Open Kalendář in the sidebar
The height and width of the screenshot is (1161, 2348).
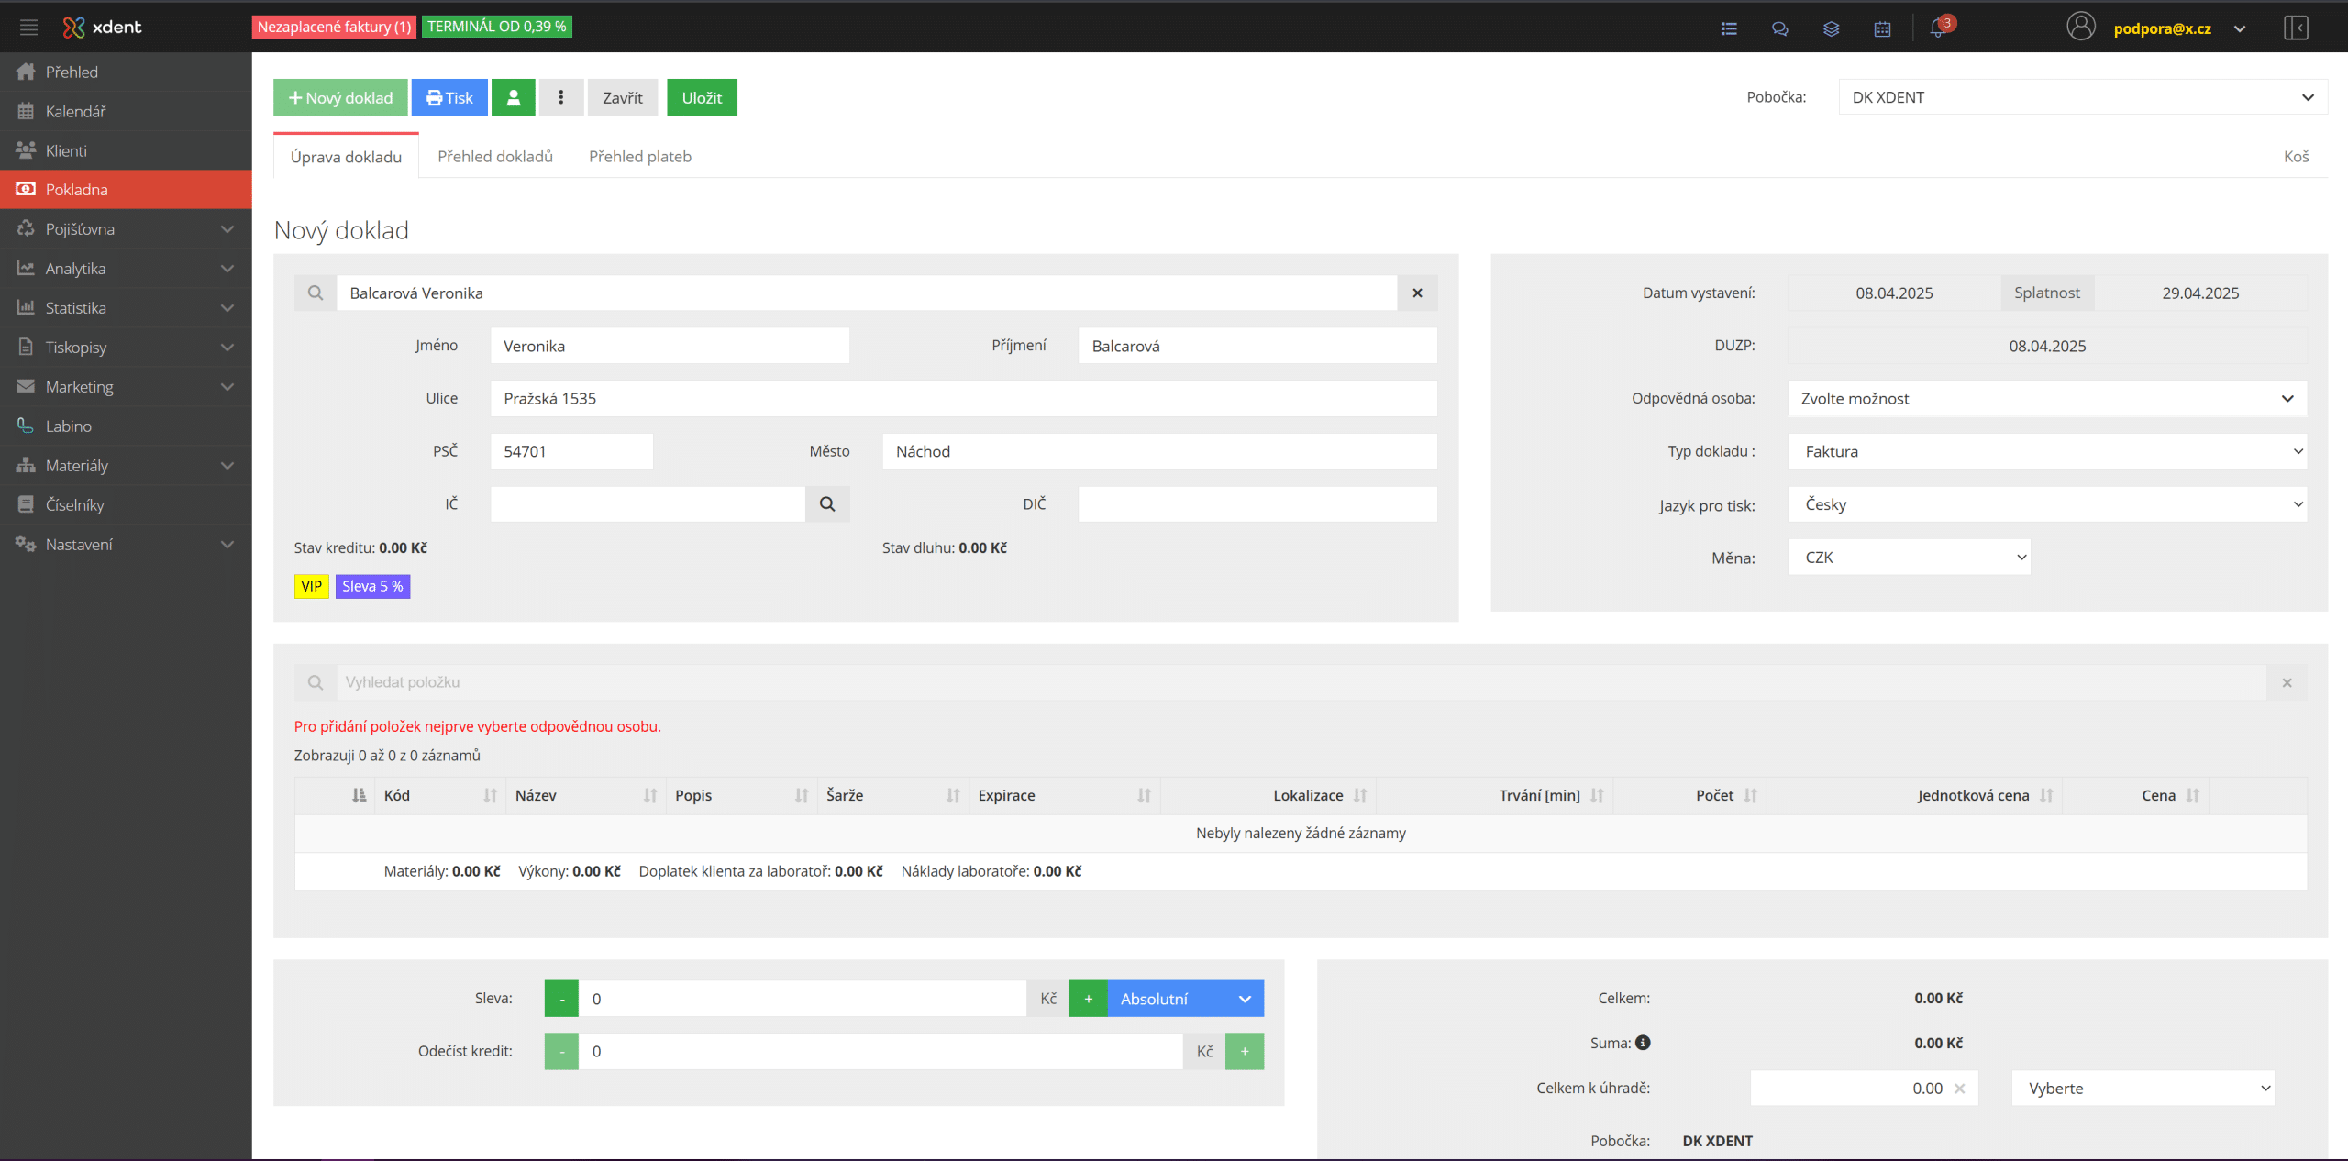click(x=75, y=111)
